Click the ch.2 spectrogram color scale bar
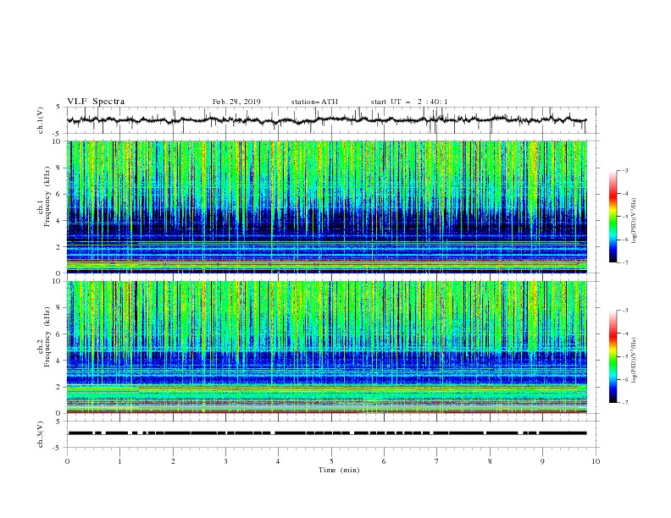This screenshot has height=518, width=671. pos(613,356)
